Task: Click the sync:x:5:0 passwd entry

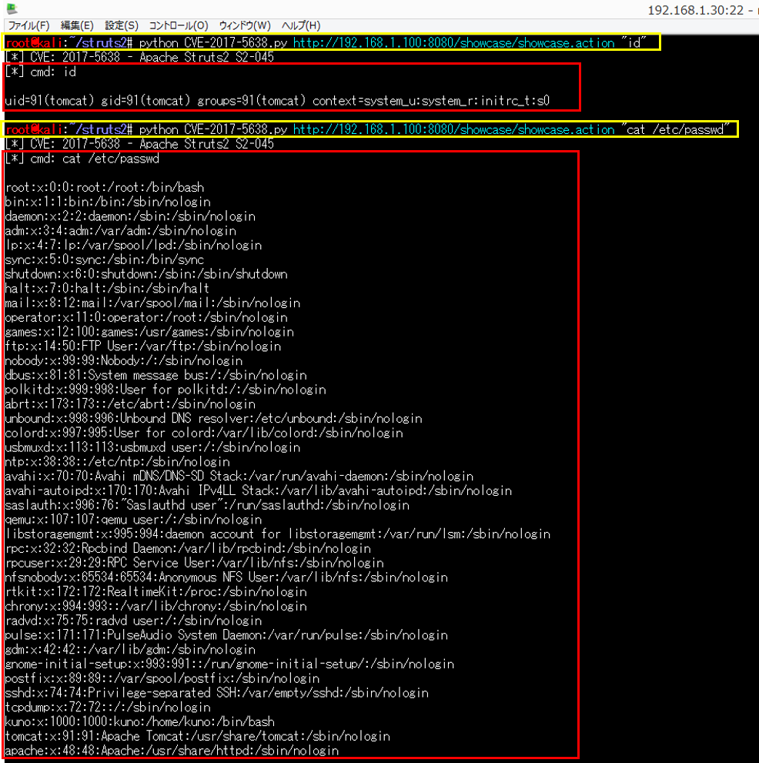Action: (104, 259)
